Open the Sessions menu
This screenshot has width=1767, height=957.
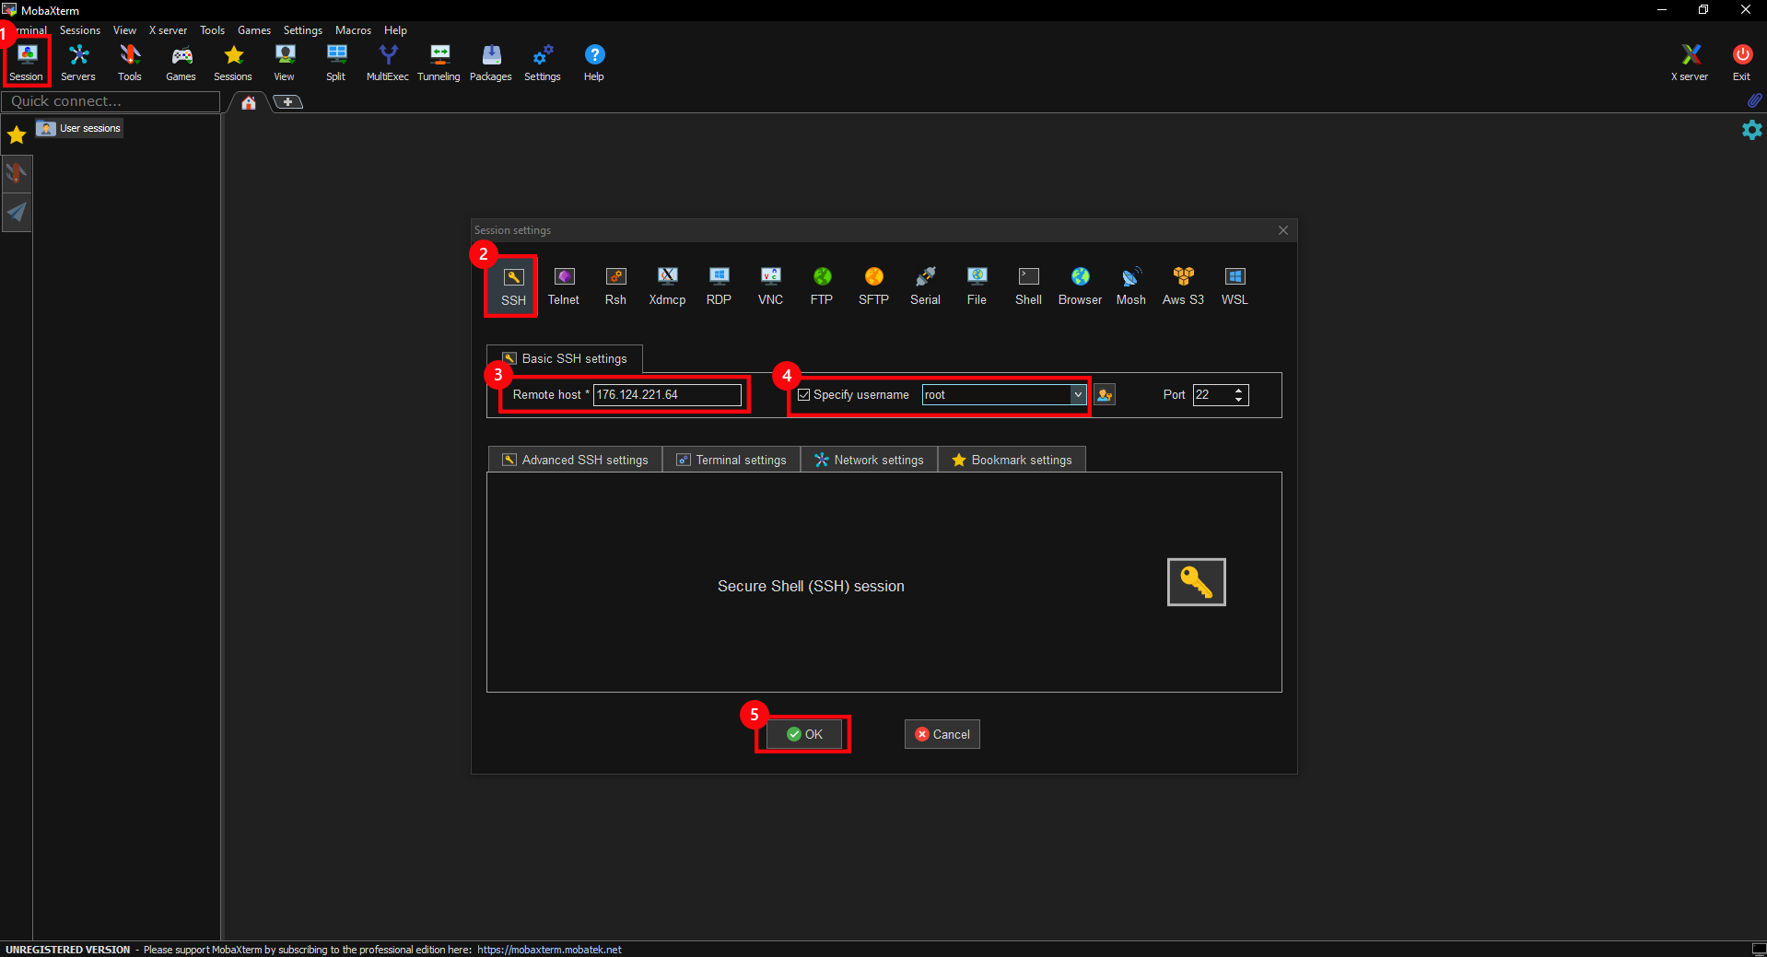pos(80,30)
